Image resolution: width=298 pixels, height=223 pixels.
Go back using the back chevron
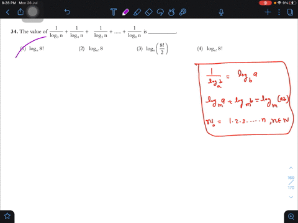[7, 12]
